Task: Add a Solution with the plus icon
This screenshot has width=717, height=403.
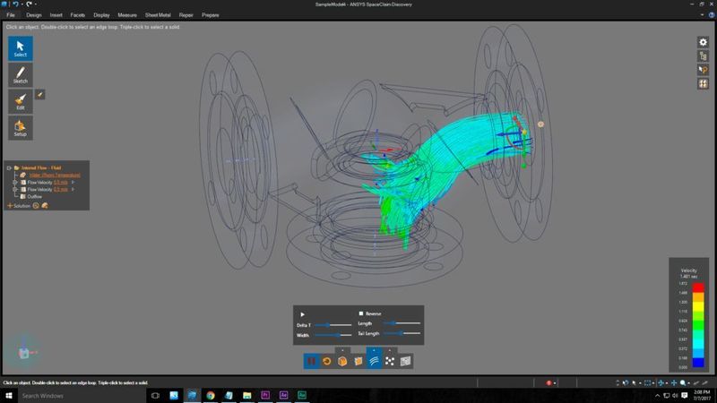Action: 10,206
